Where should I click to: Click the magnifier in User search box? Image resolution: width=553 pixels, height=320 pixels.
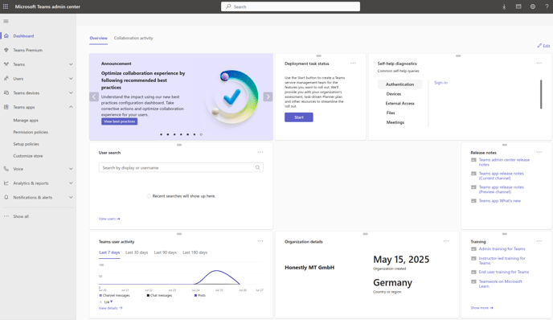click(x=258, y=167)
